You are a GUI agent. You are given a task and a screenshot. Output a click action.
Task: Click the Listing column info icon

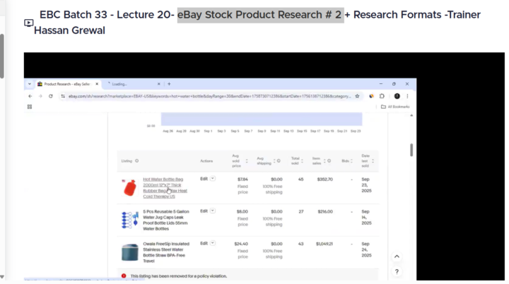[136, 161]
